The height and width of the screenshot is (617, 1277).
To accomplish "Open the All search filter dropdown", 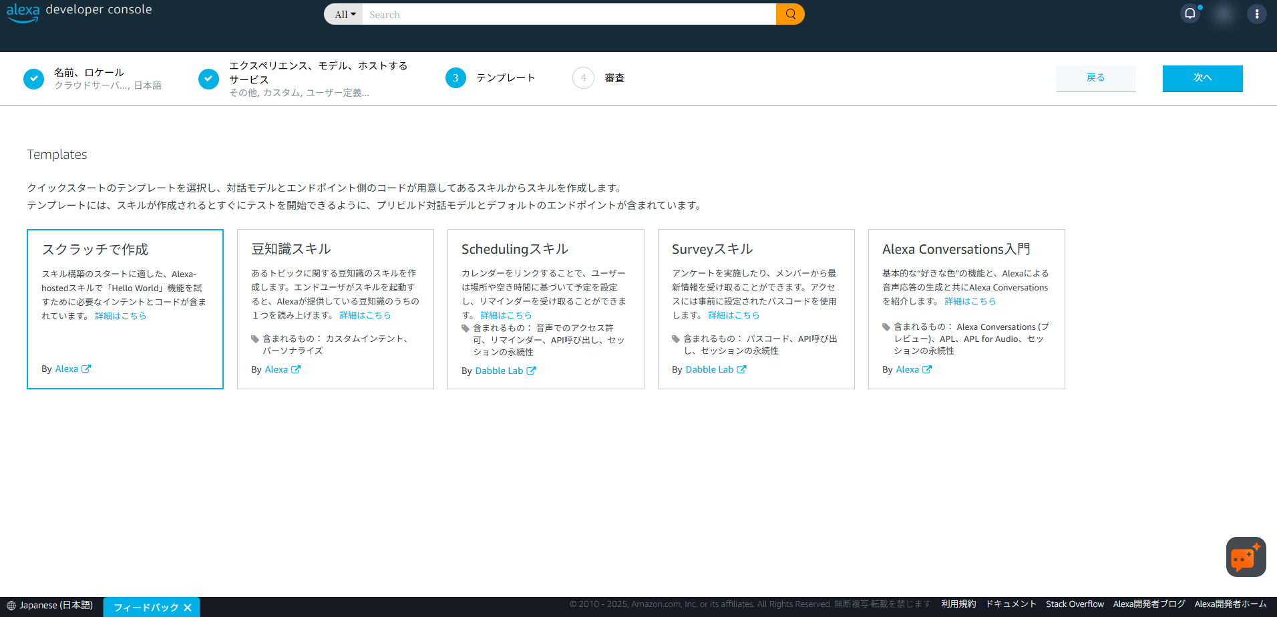I will click(x=343, y=13).
